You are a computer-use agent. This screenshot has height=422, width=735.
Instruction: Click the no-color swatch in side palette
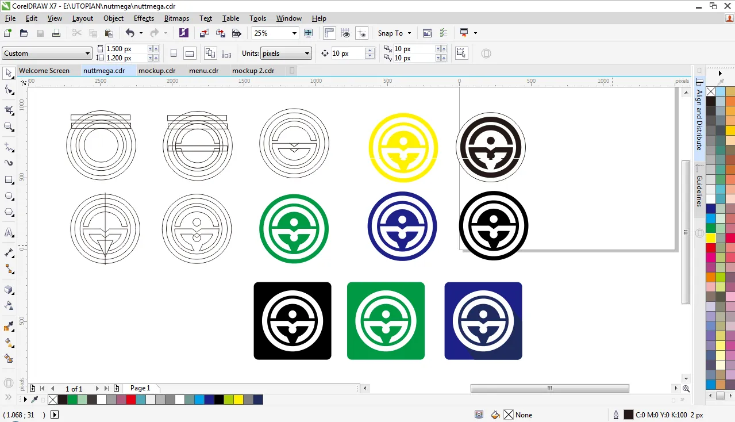[x=711, y=91]
